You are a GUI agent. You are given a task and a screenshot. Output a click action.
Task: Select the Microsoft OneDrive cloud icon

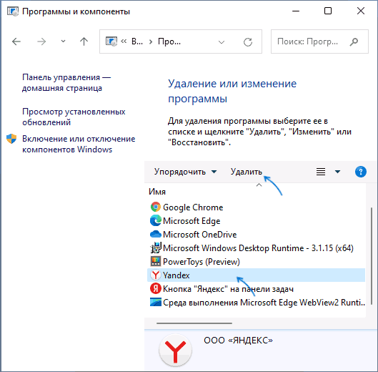tap(156, 234)
